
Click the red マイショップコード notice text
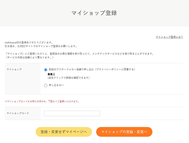pyautogui.click(x=42, y=101)
